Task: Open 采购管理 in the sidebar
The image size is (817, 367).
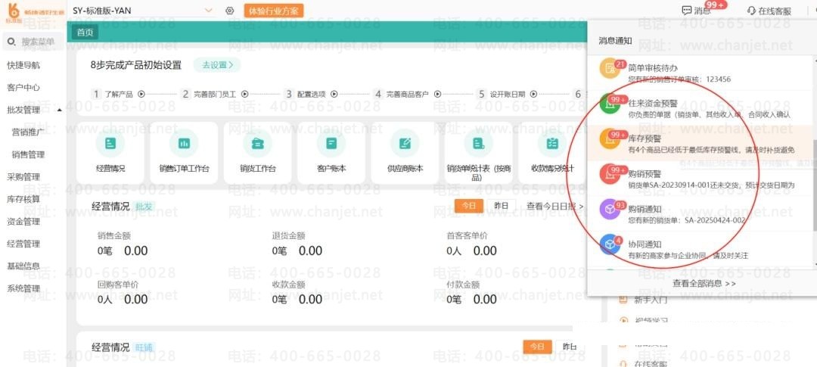Action: pyautogui.click(x=23, y=177)
